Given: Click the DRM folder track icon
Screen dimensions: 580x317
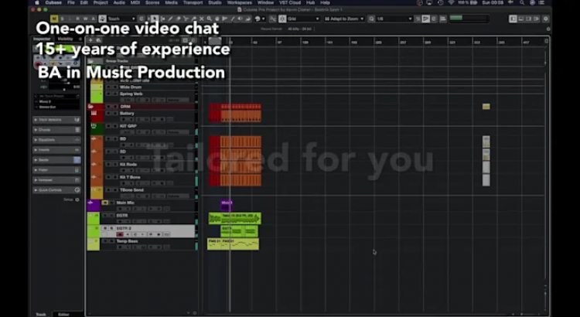Looking at the screenshot, I should tap(91, 106).
